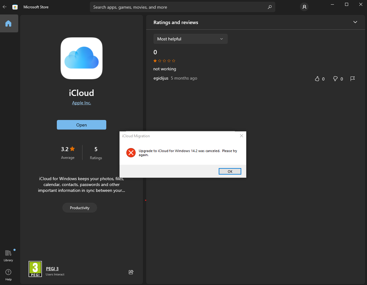
Task: Report the review using the flag icon
Action: pos(352,79)
